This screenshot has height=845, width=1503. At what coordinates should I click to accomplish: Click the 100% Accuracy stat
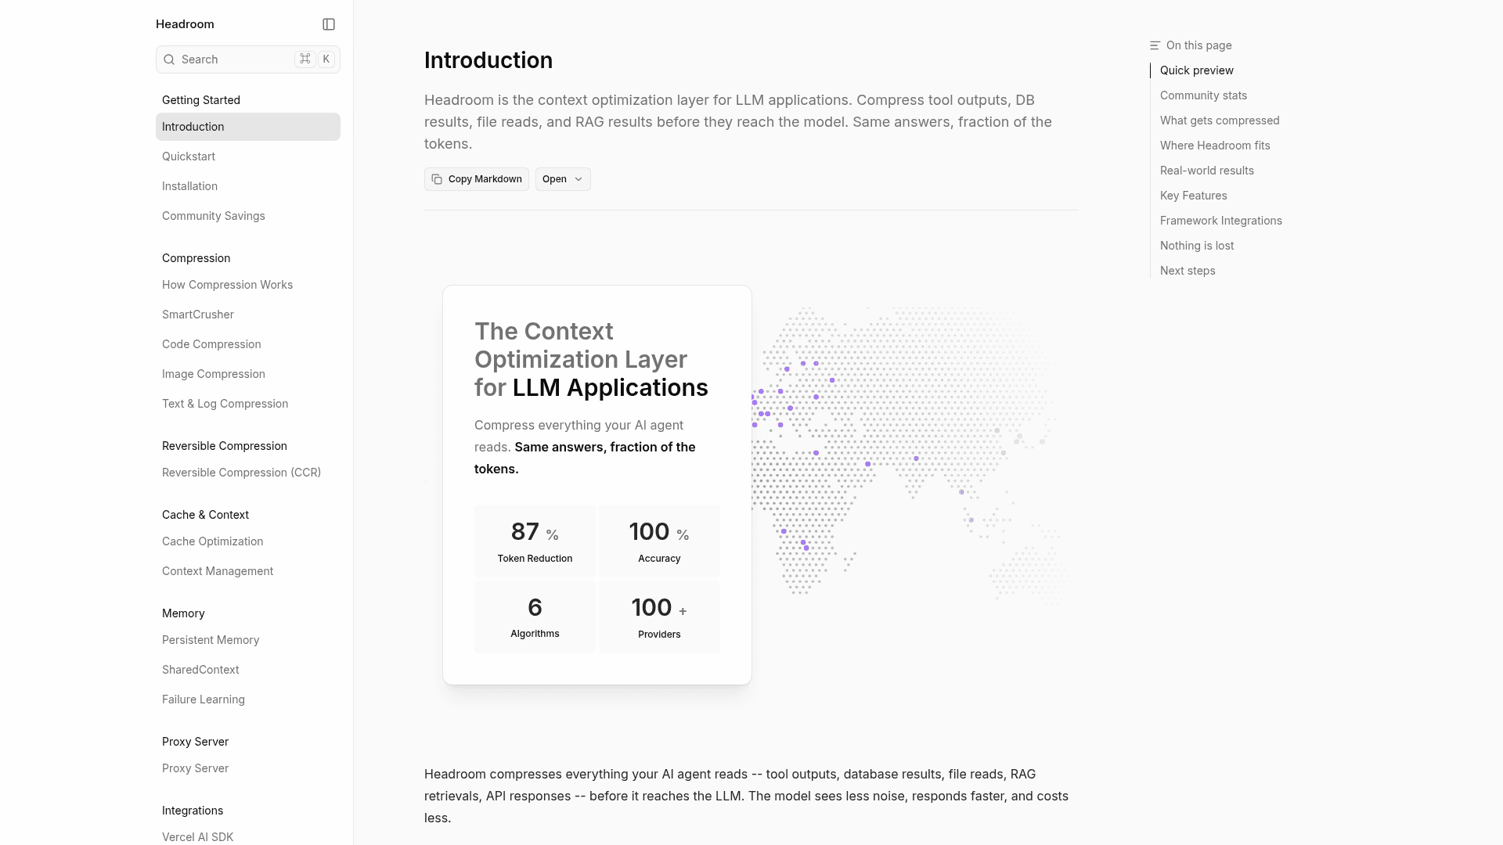(x=659, y=541)
